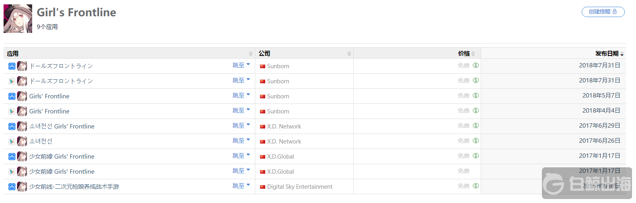Viewport: 636px width, 203px height.
Task: Click price icon in Digital Sky Entertainment row
Action: click(x=476, y=186)
